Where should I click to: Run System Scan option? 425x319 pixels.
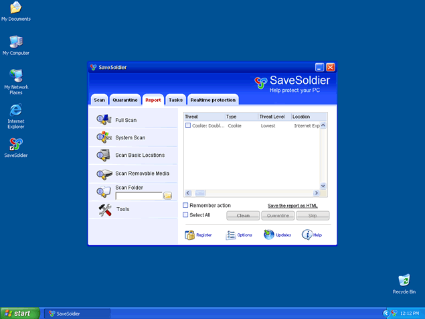[130, 137]
